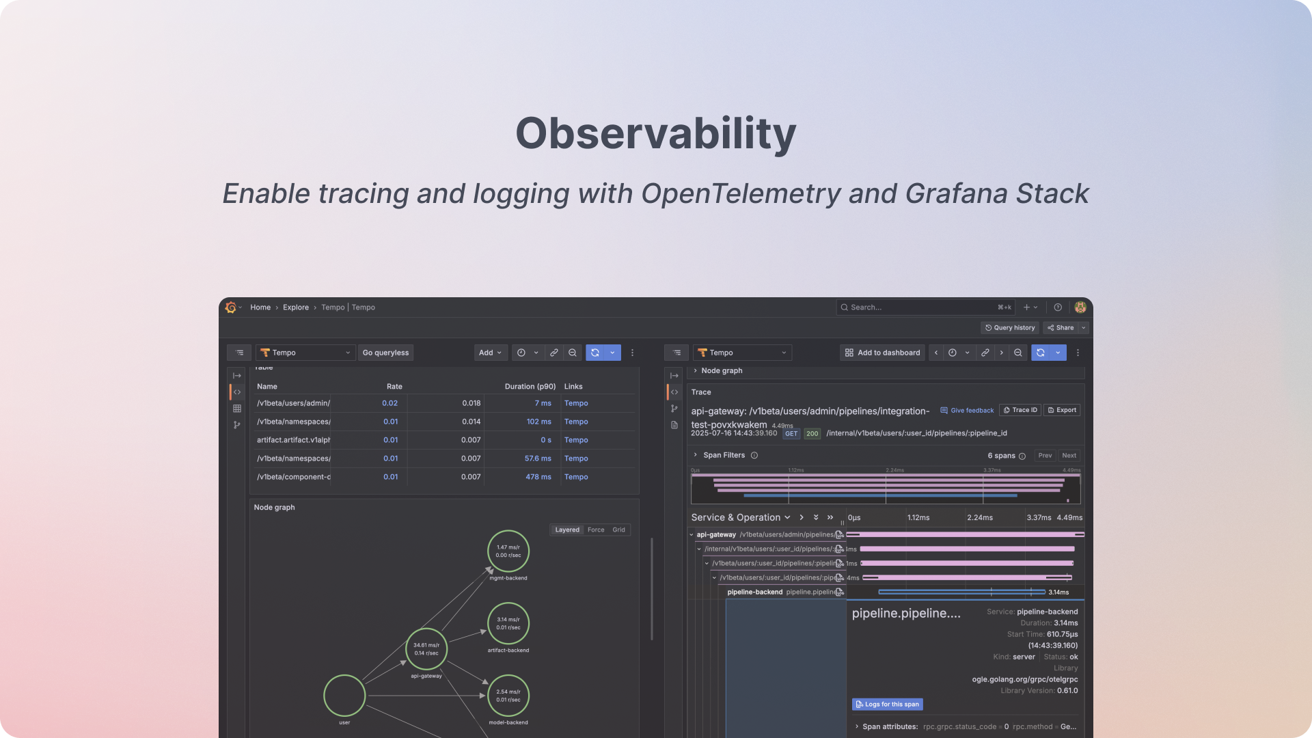Open Tempo datasource dropdown in right pane
1312x738 pixels.
(743, 353)
